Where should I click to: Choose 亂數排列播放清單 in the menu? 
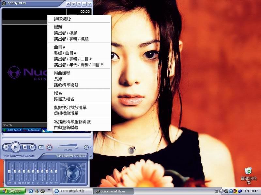click(x=70, y=107)
